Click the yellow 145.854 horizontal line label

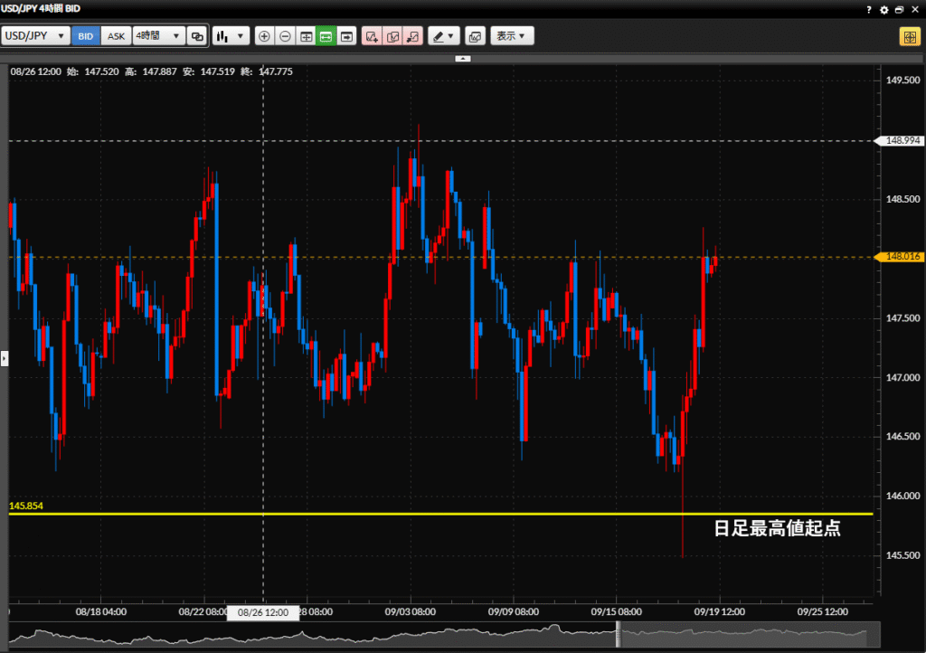pyautogui.click(x=26, y=506)
